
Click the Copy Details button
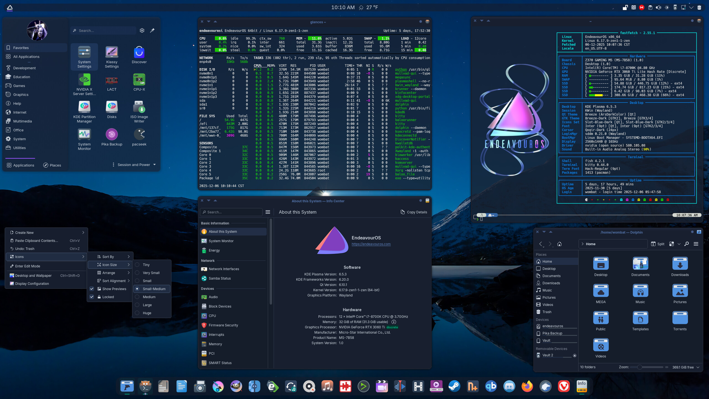point(414,212)
